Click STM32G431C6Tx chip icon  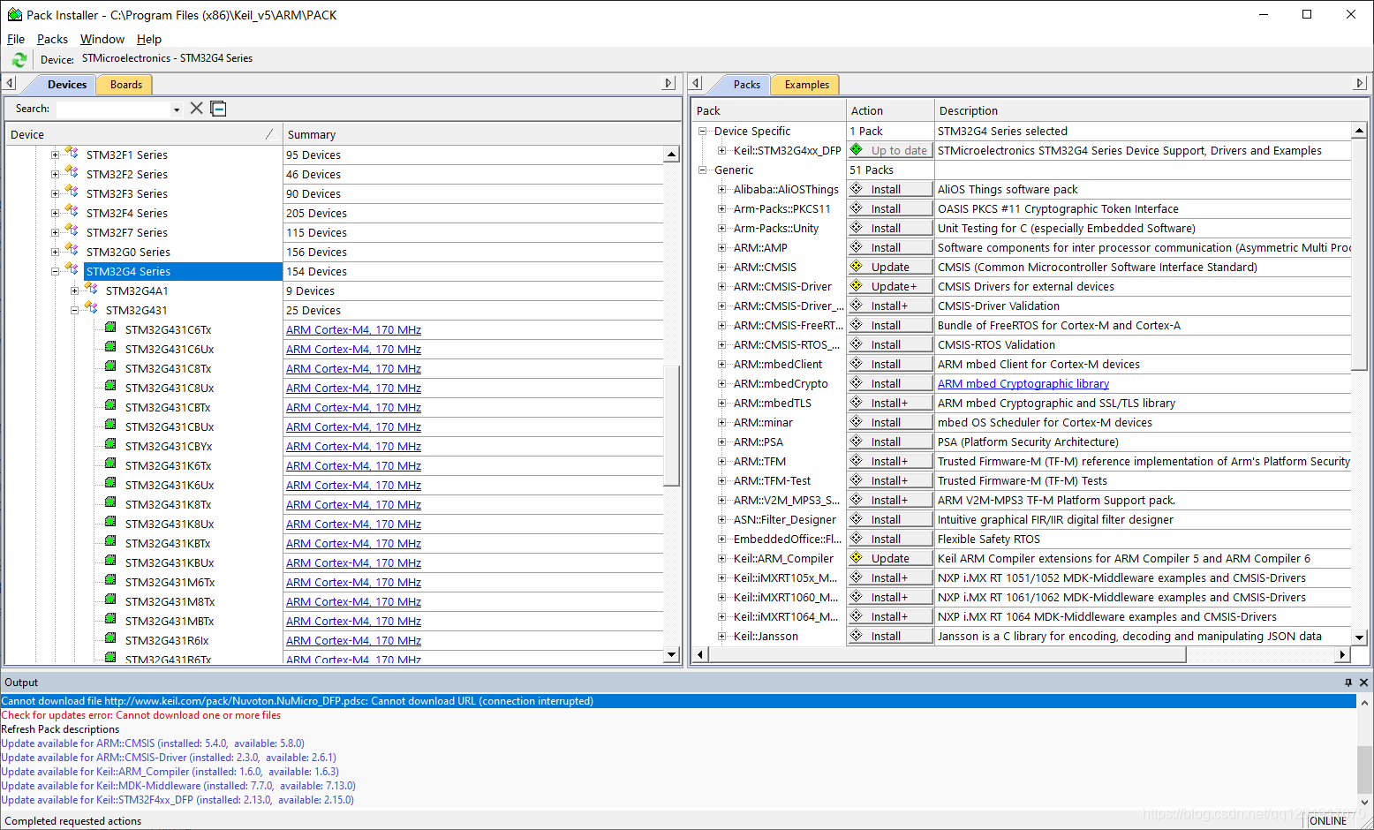tap(110, 328)
